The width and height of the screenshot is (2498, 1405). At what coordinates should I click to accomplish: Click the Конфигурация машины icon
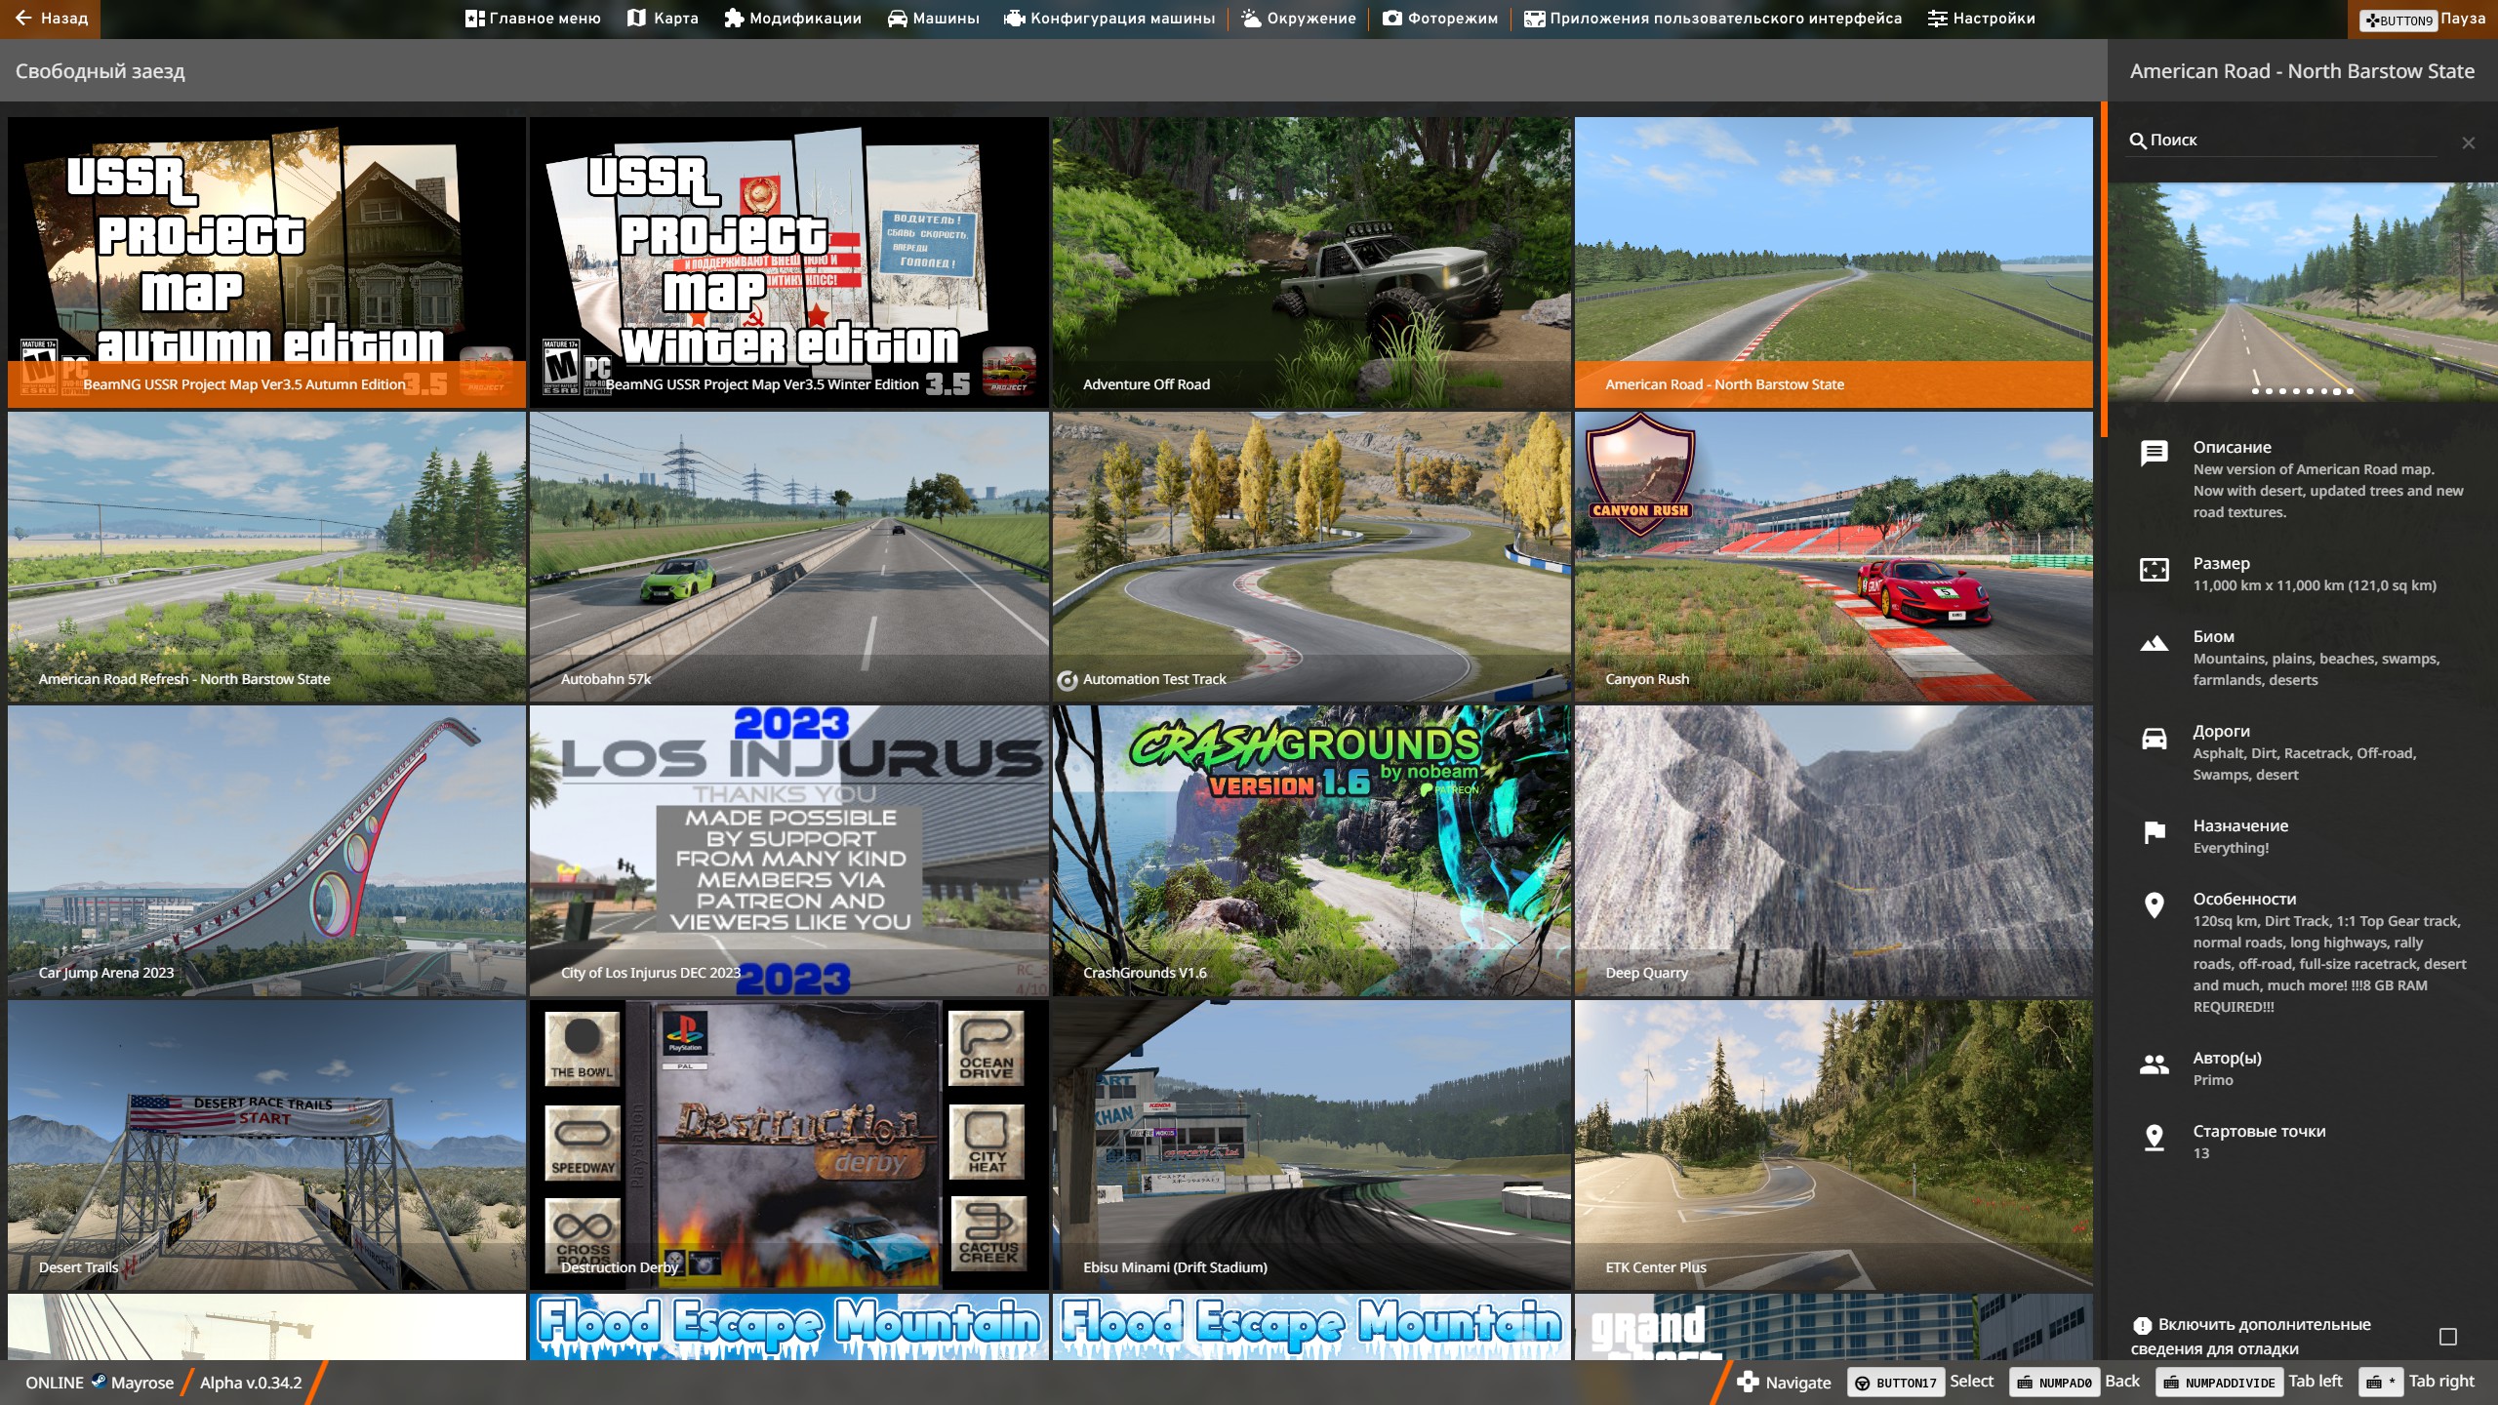[x=1015, y=19]
